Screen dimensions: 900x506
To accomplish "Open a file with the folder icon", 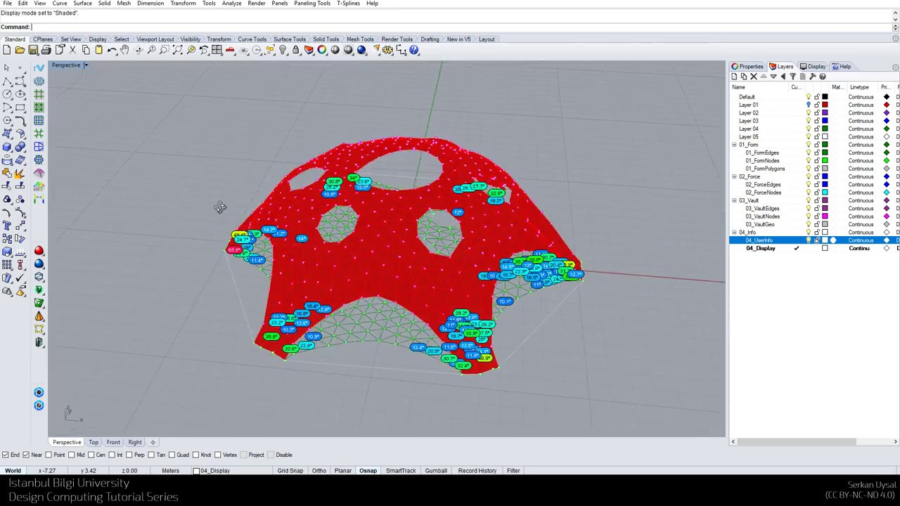I will 20,50.
